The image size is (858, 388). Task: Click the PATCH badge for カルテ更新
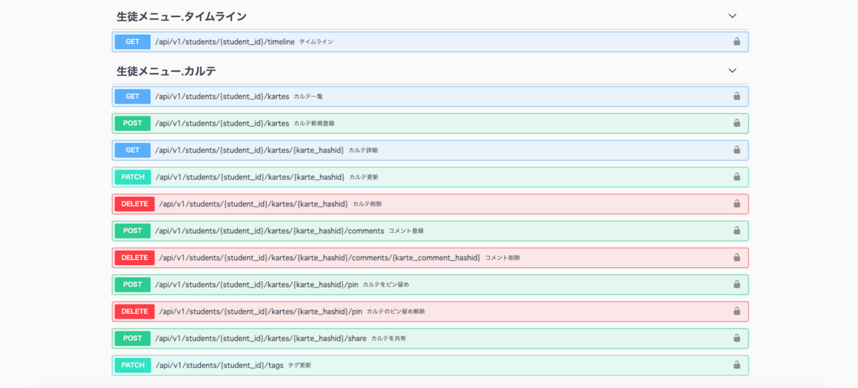point(133,176)
